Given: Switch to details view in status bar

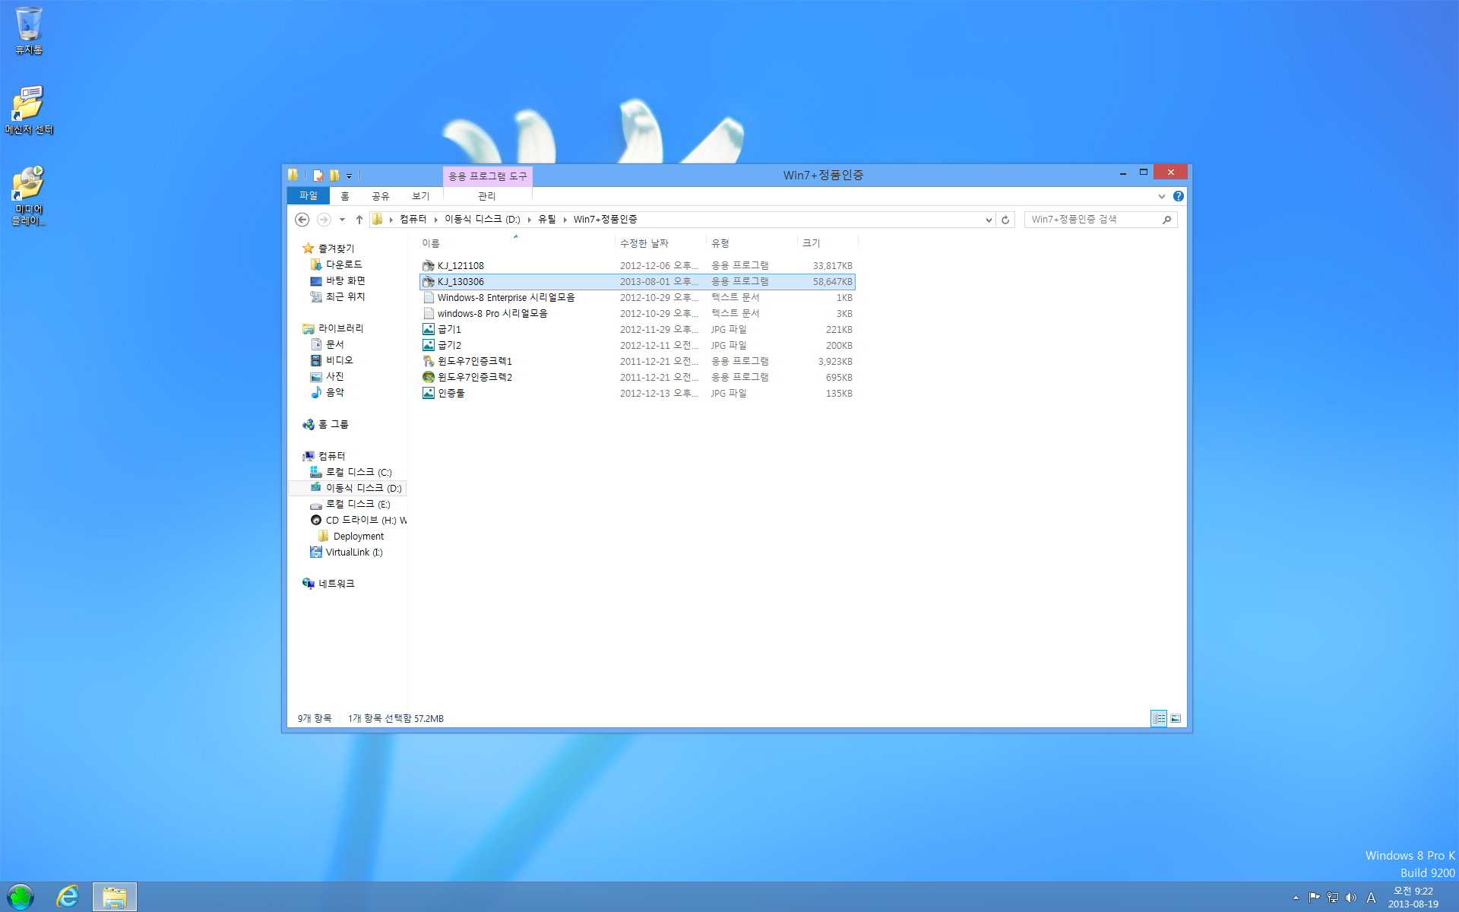Looking at the screenshot, I should pyautogui.click(x=1159, y=718).
